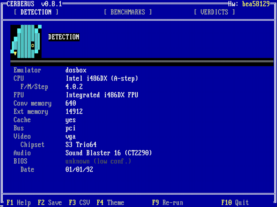Change colors via F4 Theme
Viewport: 277px width, 207px height.
click(110, 203)
